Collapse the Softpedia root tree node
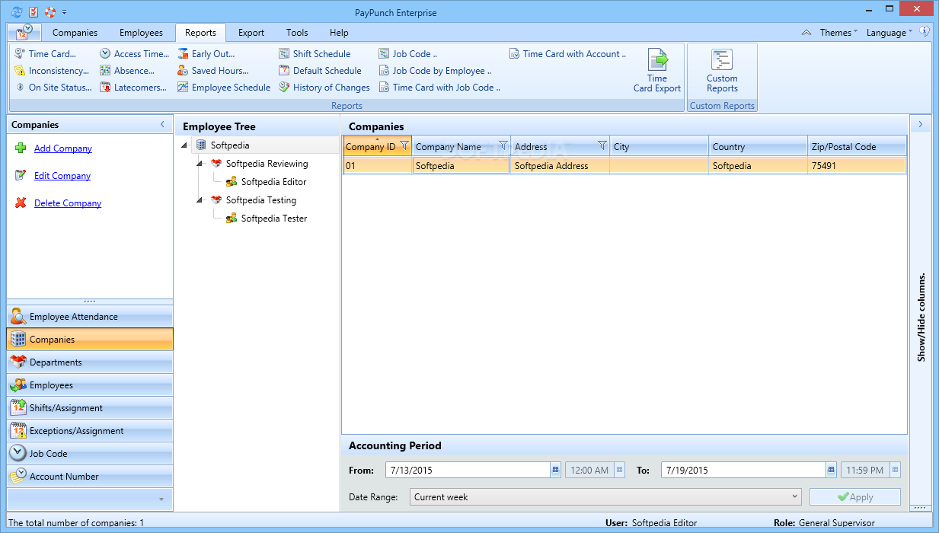This screenshot has width=939, height=533. [185, 145]
